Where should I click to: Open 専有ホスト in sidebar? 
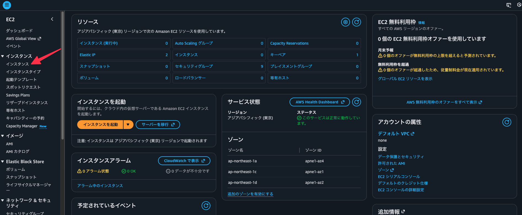point(15,110)
